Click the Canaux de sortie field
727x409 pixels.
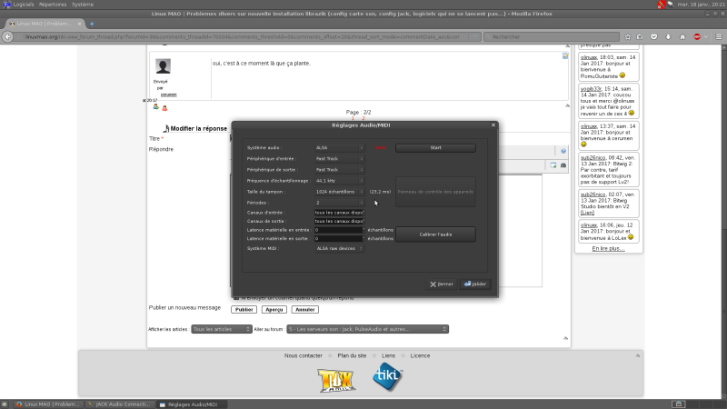(x=339, y=221)
